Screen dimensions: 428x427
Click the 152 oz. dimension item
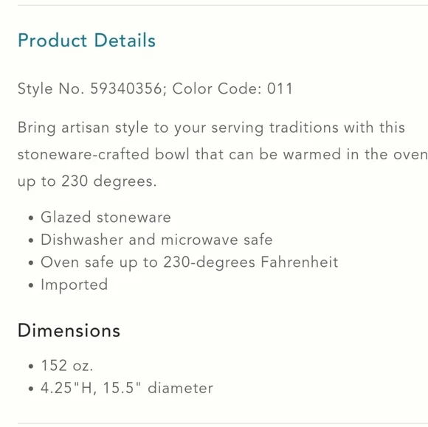(66, 365)
